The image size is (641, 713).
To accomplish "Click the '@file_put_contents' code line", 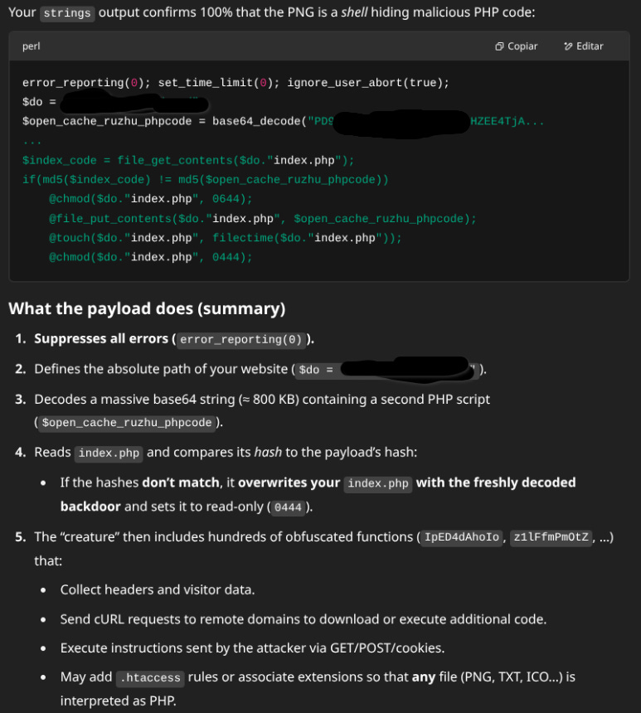I will click(x=263, y=219).
